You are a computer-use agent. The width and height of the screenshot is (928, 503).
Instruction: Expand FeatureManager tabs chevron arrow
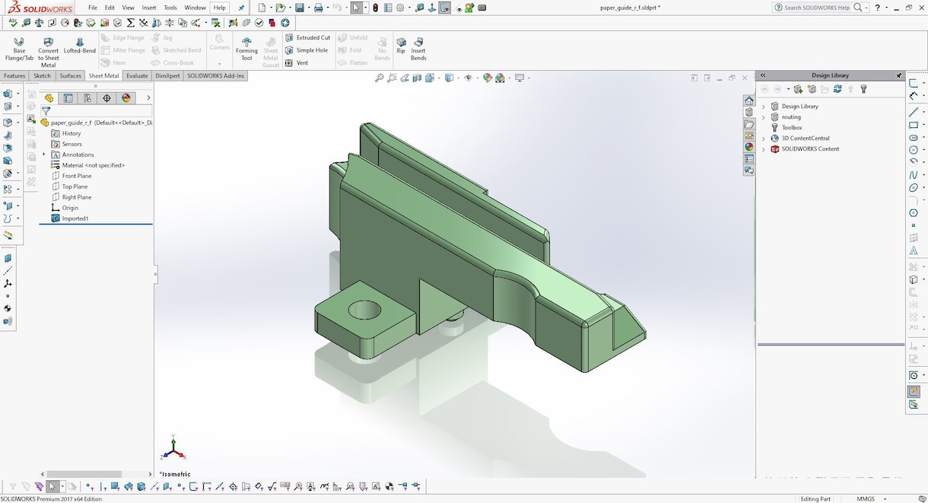tap(148, 98)
